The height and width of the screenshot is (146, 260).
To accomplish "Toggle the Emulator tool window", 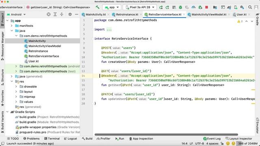I will pos(257,125).
